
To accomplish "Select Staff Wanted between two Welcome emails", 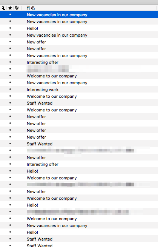I will point(79,103).
